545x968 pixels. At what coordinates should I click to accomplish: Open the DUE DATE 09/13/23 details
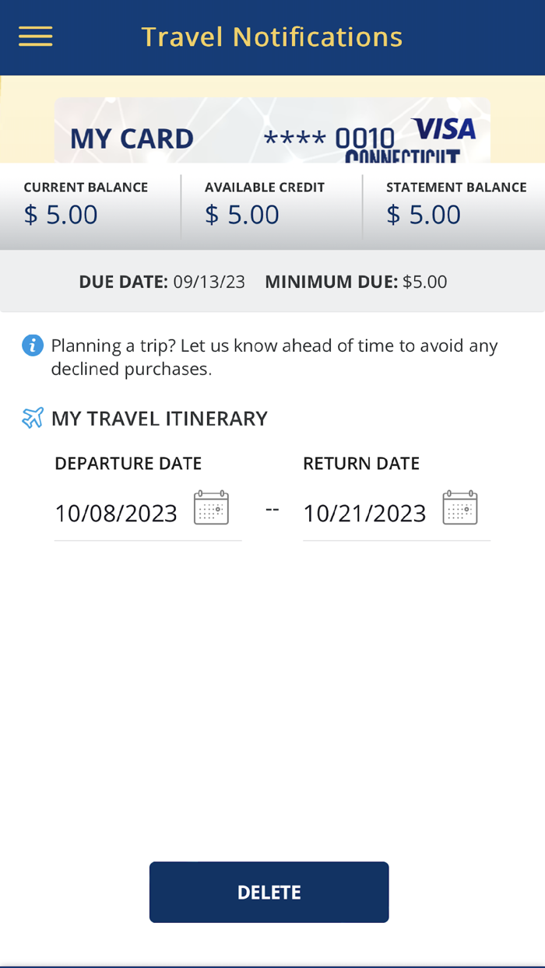point(163,281)
